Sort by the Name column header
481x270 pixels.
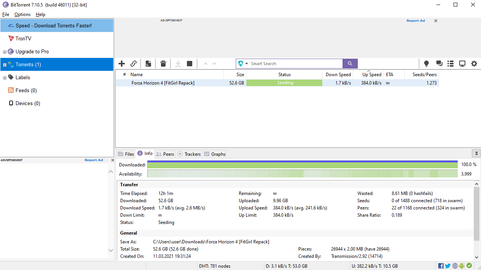pos(175,75)
